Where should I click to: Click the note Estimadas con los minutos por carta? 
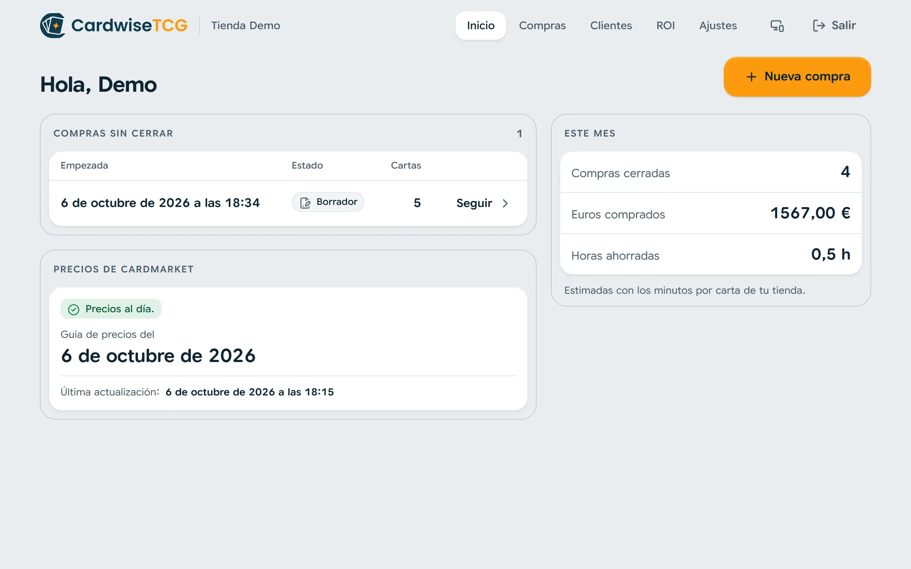[684, 291]
